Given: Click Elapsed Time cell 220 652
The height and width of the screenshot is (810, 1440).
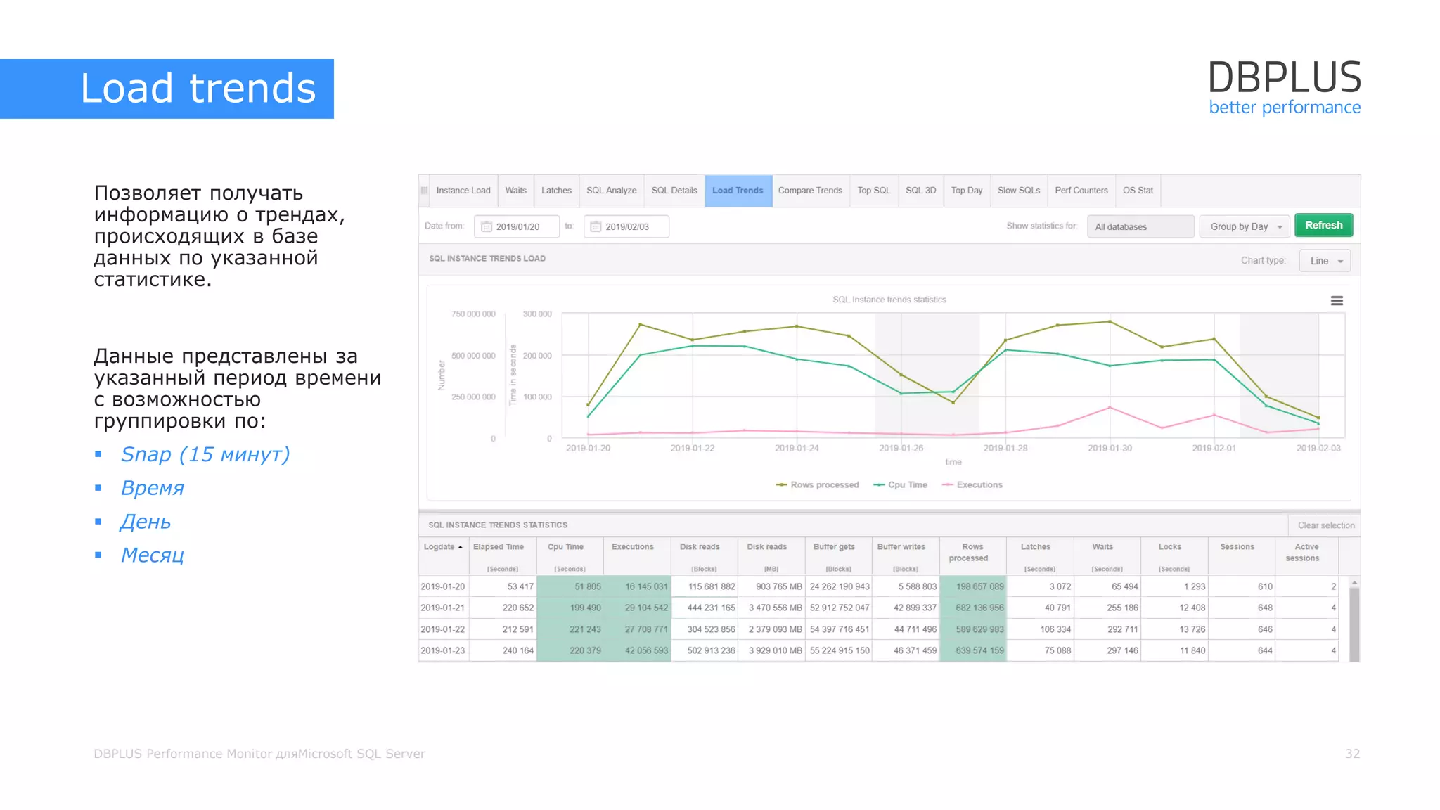Looking at the screenshot, I should 503,607.
